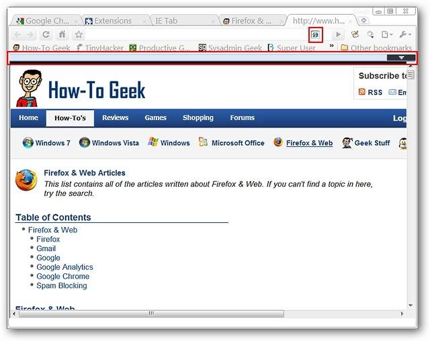Open the Reviews navigation item

click(x=115, y=117)
